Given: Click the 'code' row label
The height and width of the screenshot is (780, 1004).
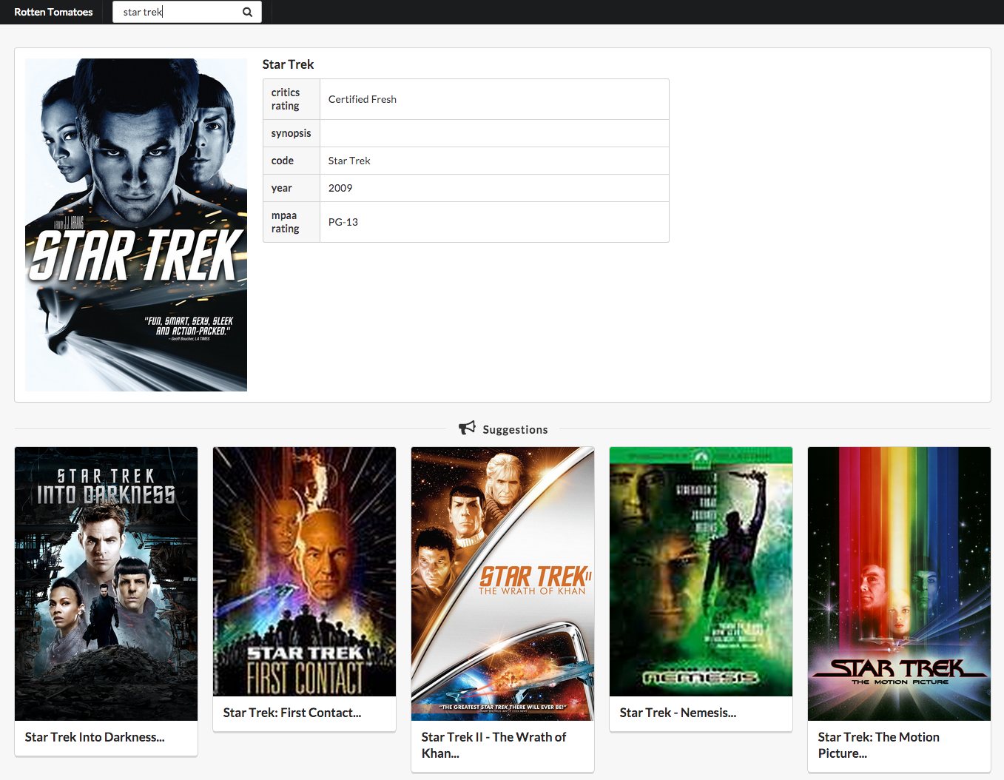Looking at the screenshot, I should click(282, 161).
